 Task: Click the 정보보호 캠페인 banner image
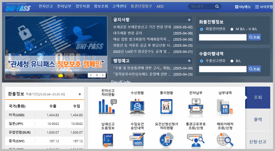point(56,47)
